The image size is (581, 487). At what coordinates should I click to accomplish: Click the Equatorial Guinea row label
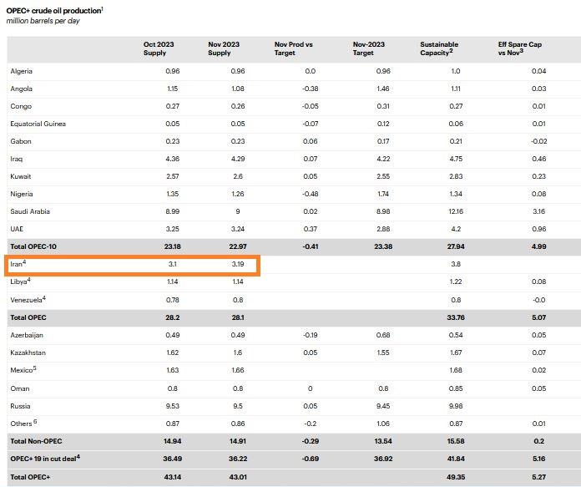point(38,124)
